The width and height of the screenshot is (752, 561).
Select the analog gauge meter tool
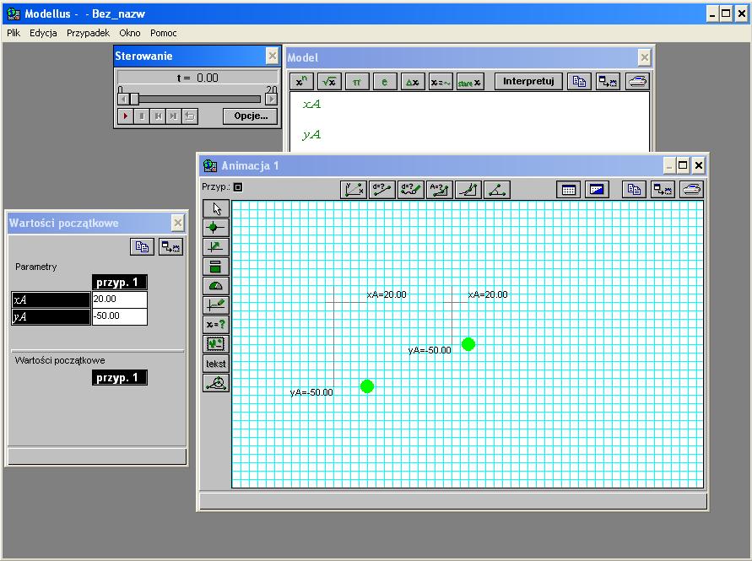click(x=216, y=286)
